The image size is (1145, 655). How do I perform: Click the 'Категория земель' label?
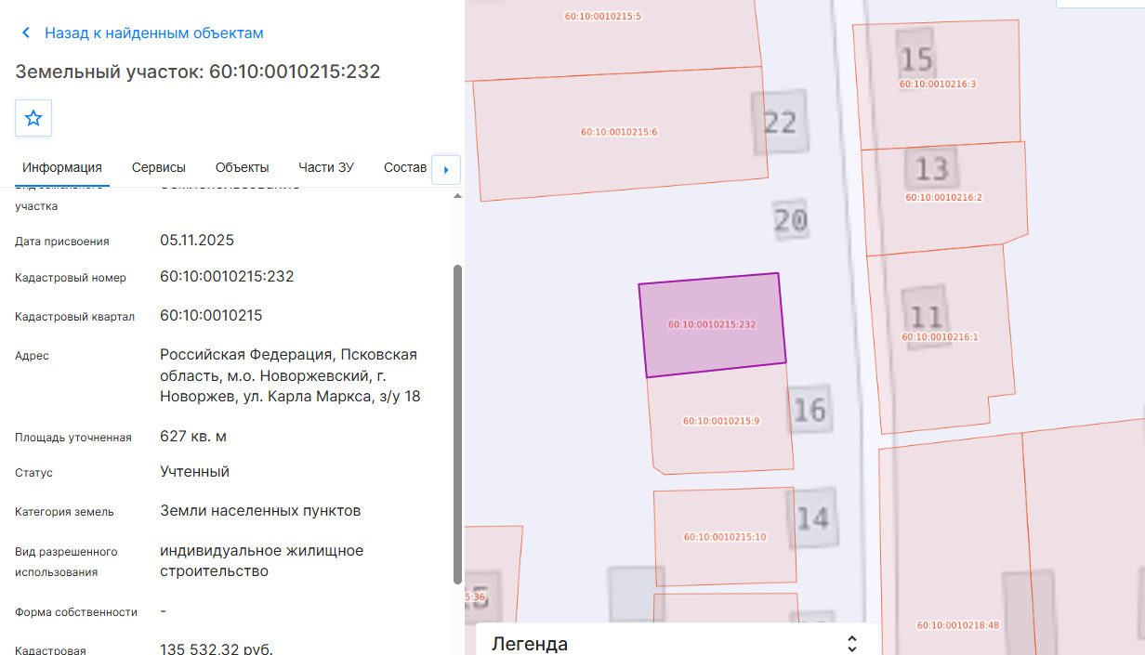pyautogui.click(x=65, y=512)
